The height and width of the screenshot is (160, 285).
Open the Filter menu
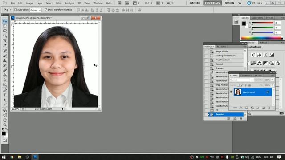coord(59,3)
